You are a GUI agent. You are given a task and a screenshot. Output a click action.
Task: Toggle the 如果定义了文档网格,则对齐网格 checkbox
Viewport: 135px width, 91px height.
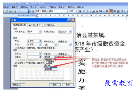coord(16,63)
